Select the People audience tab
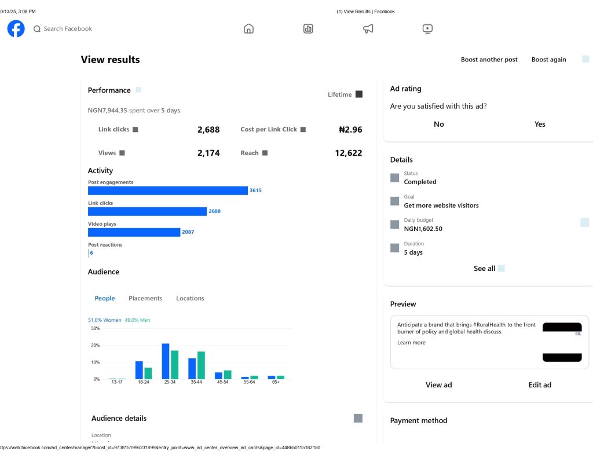593x455 pixels. pyautogui.click(x=105, y=298)
